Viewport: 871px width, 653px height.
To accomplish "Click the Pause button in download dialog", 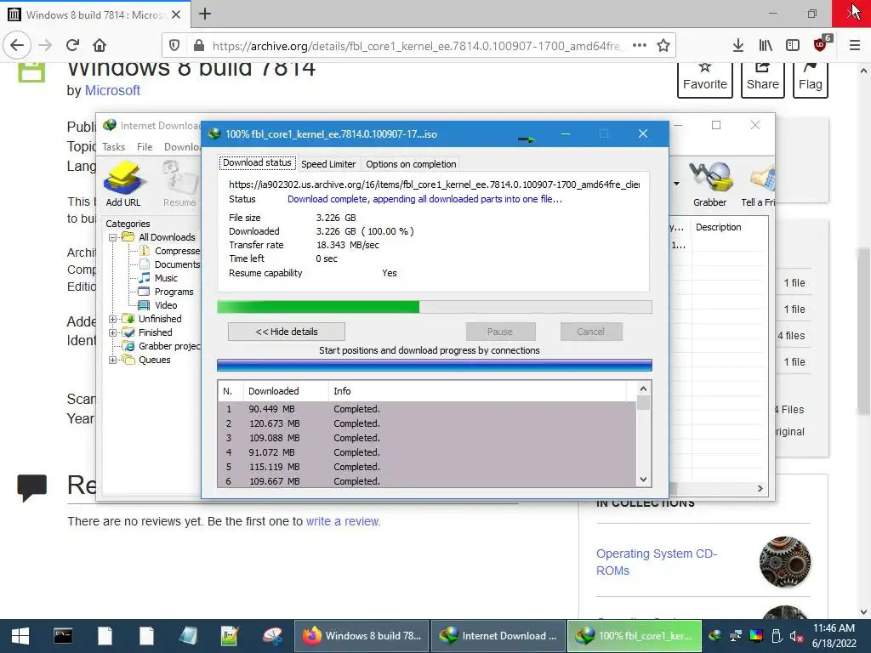I will (500, 332).
